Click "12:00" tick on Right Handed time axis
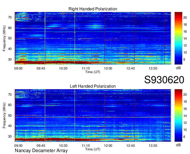Image resolution: width=190 pixels, height=154 pixels. [108, 68]
